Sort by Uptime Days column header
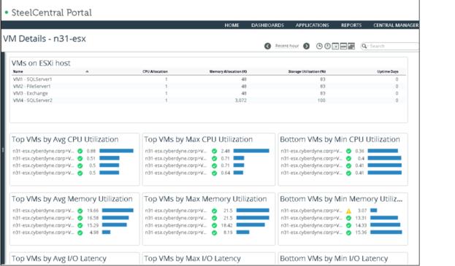Screen dimensions: 455x266 tap(388, 71)
